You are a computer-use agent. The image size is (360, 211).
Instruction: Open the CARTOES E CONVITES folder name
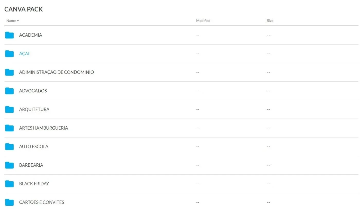(42, 202)
